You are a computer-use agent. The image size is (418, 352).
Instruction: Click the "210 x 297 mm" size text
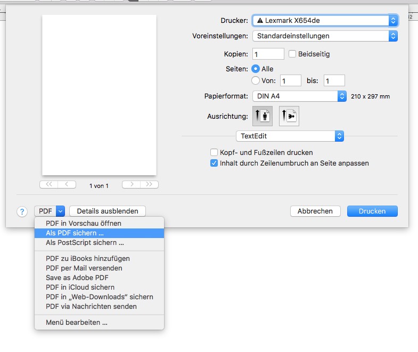(370, 96)
